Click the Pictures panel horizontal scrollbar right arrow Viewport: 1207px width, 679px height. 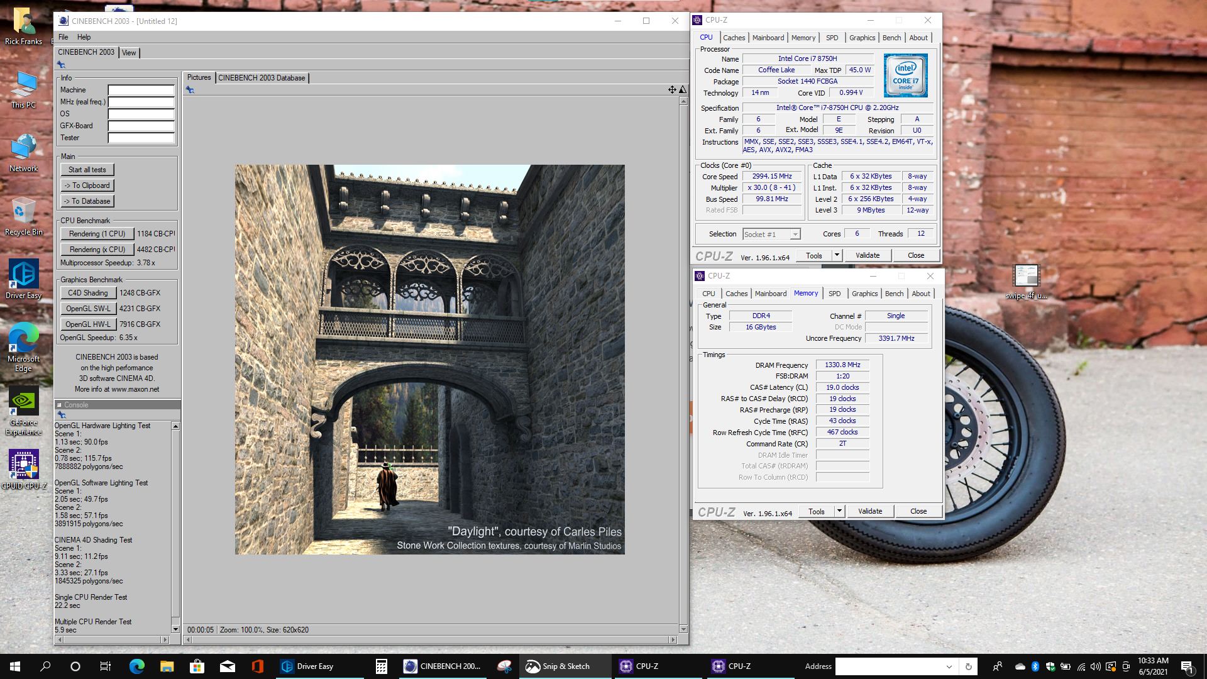pyautogui.click(x=673, y=639)
